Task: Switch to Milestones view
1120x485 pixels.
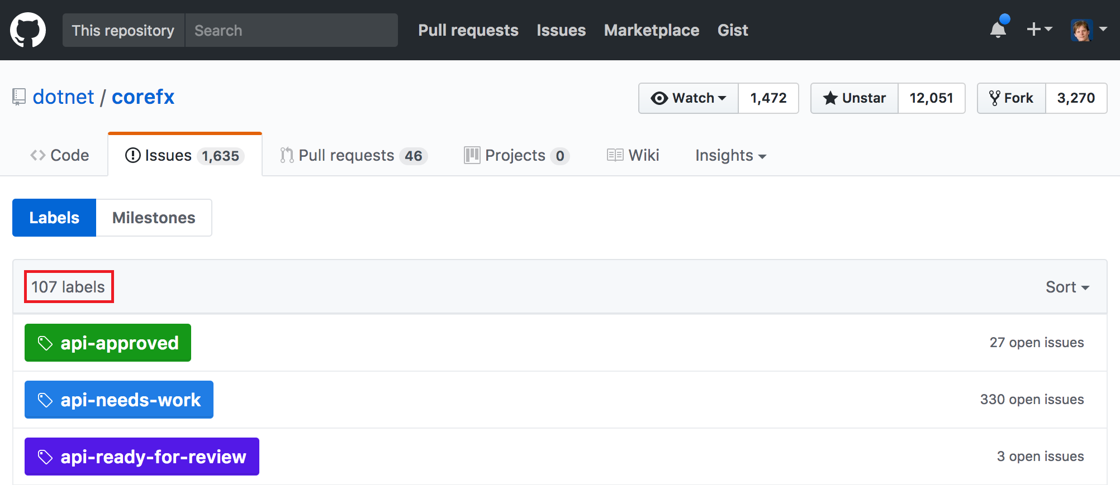Action: 154,218
